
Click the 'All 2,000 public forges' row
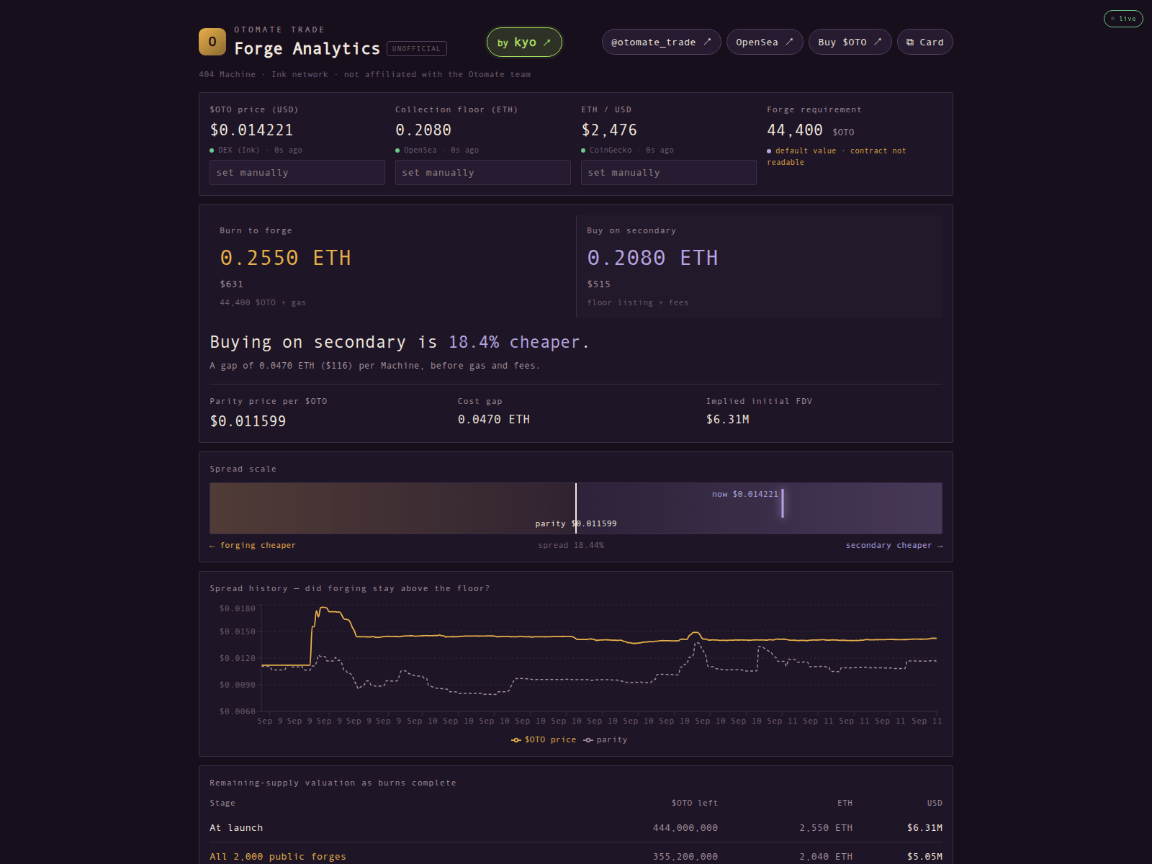tap(576, 857)
